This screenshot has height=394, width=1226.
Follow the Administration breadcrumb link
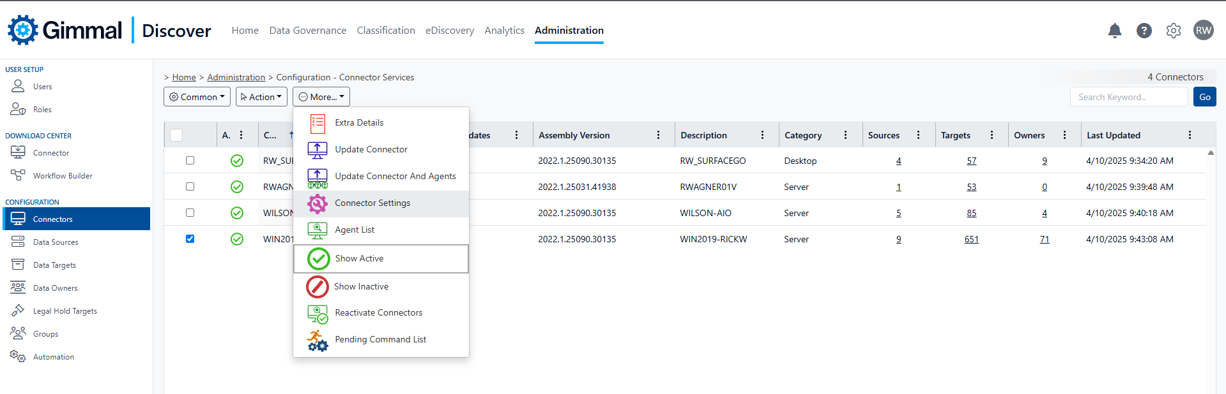click(236, 77)
